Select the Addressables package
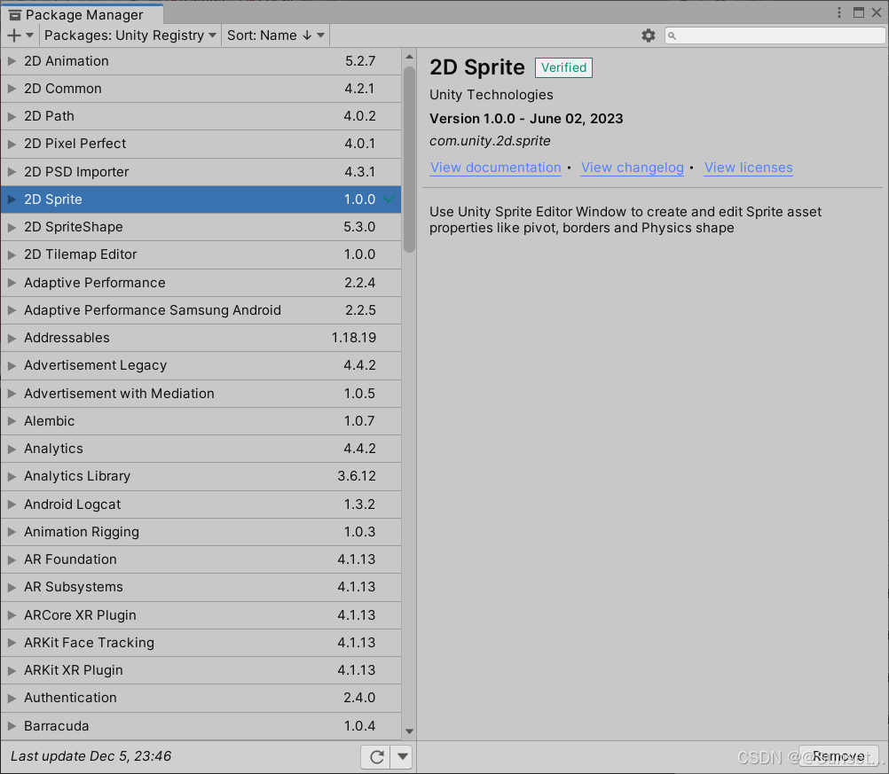This screenshot has height=774, width=889. [201, 339]
